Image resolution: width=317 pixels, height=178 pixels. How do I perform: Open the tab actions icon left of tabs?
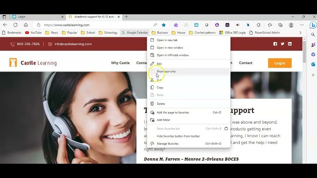4,17
